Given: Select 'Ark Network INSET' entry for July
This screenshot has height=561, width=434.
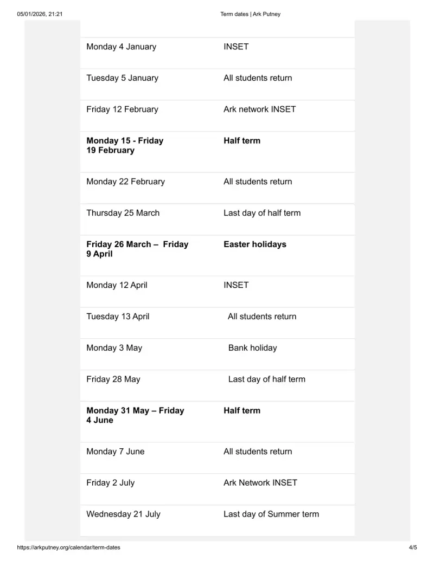Looking at the screenshot, I should point(260,482).
